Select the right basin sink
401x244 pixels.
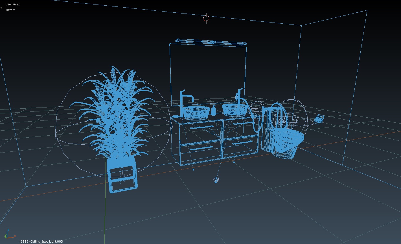pos(235,110)
